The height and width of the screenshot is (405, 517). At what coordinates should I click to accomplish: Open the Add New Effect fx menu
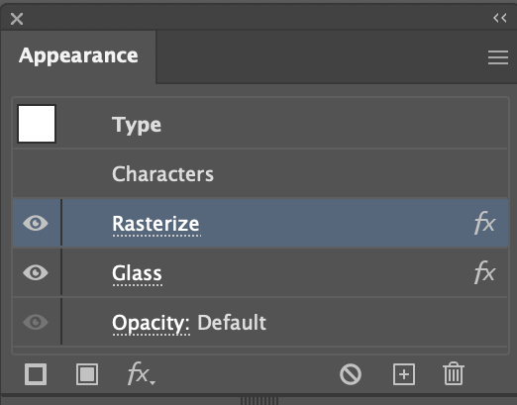[142, 374]
